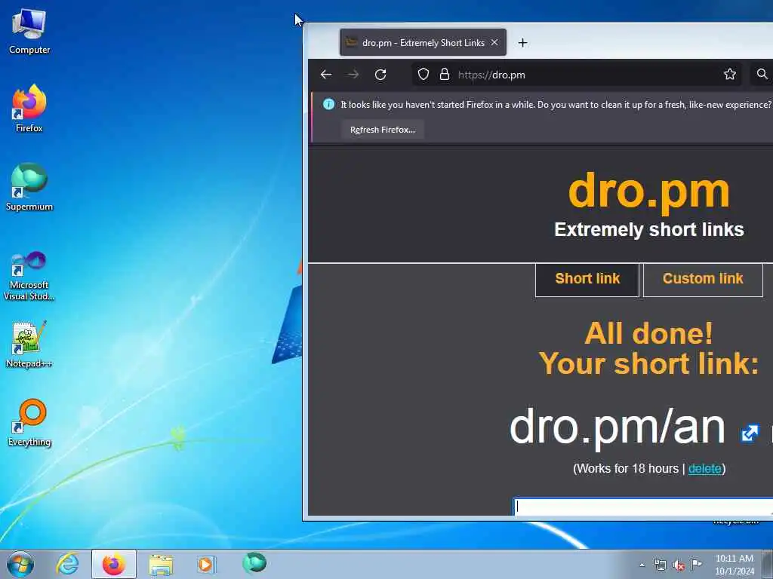Click the search magnifier in Firefox toolbar
The image size is (773, 579).
click(762, 75)
